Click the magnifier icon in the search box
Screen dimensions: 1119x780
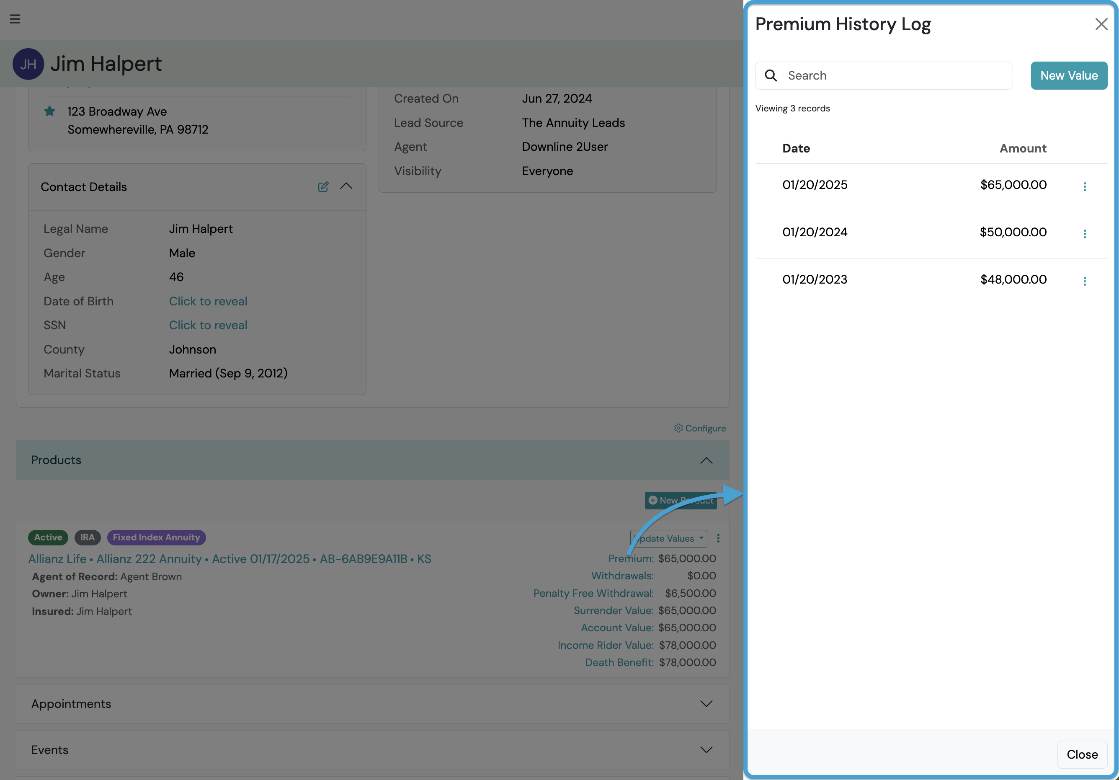coord(771,75)
